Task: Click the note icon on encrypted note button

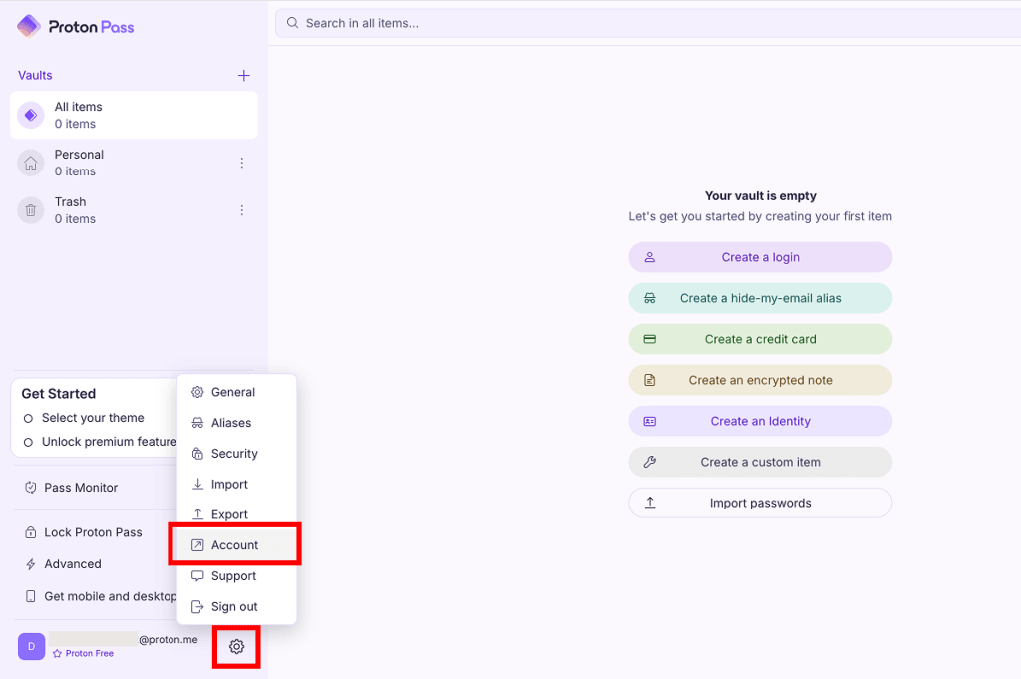Action: click(x=650, y=380)
